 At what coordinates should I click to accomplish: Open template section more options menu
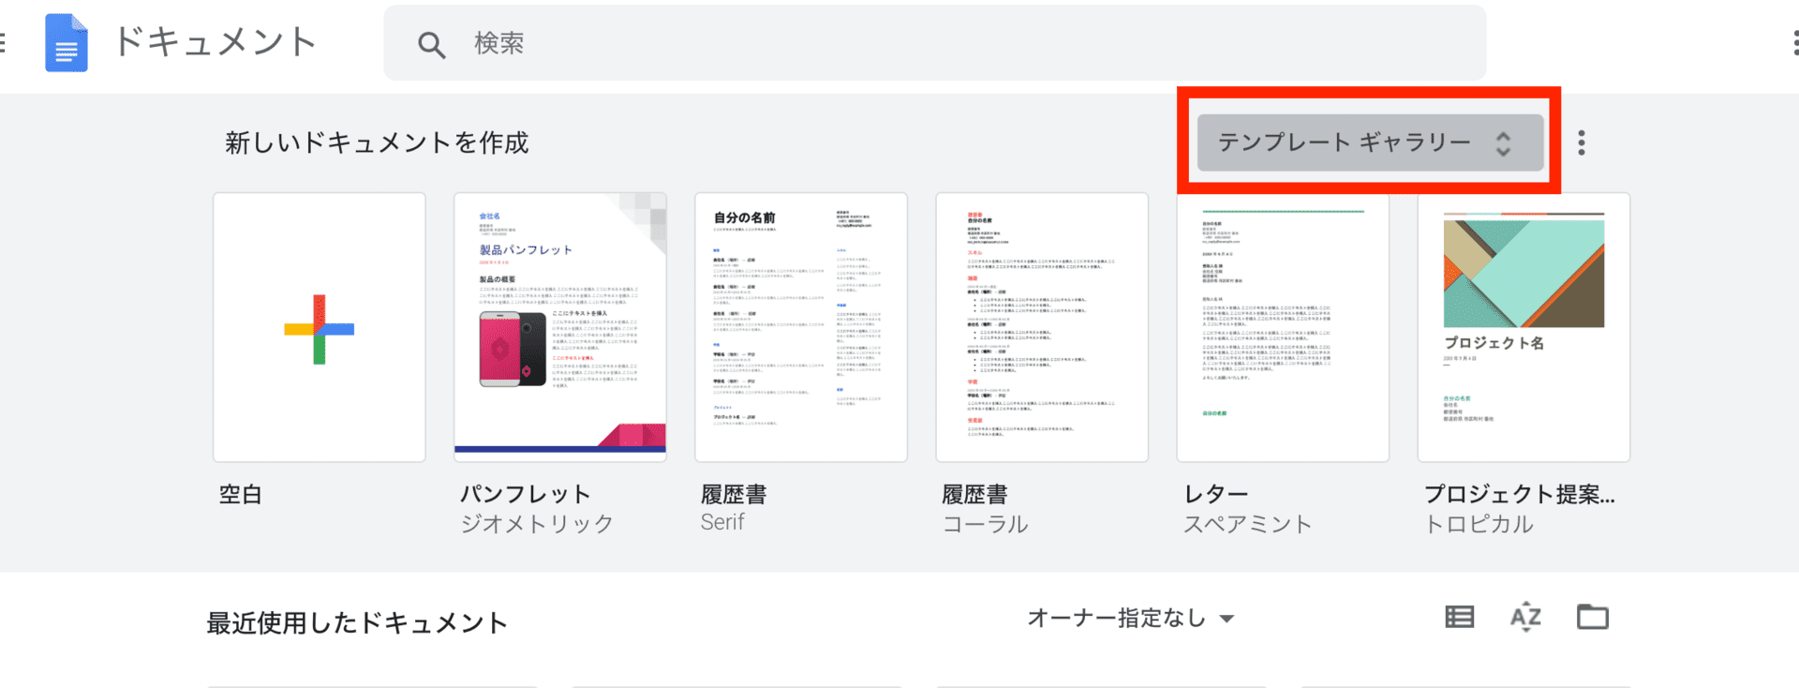click(1581, 142)
